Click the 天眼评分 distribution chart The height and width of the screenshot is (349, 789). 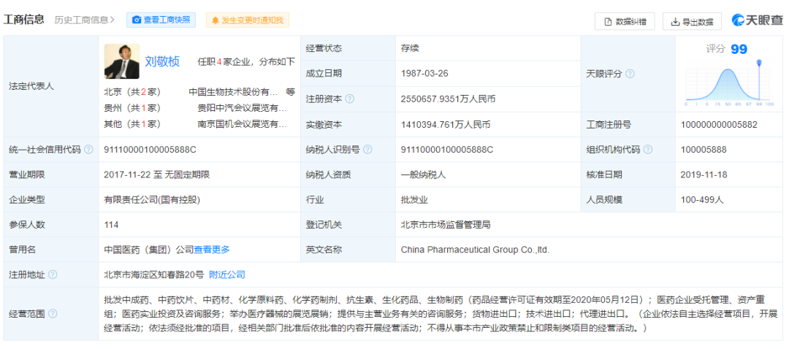728,82
